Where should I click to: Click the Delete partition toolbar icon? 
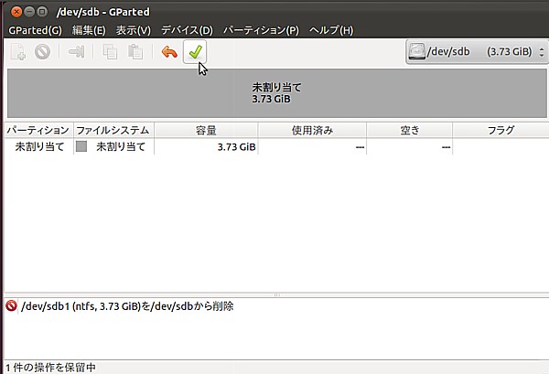(x=42, y=52)
